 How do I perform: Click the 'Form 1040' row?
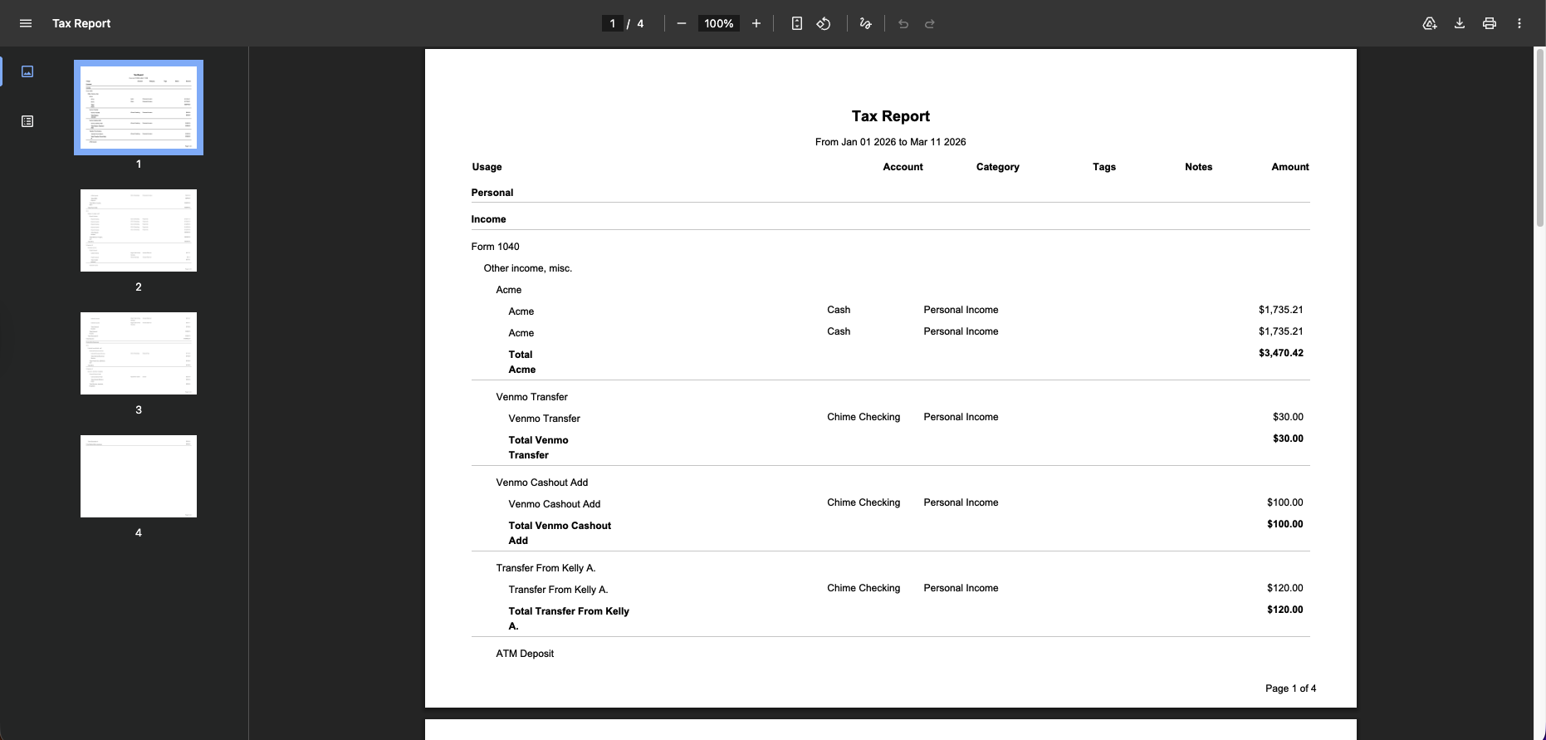(x=495, y=247)
